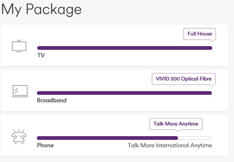The height and width of the screenshot is (162, 234).
Task: Choose Talk More International Anytime option
Action: [170, 145]
